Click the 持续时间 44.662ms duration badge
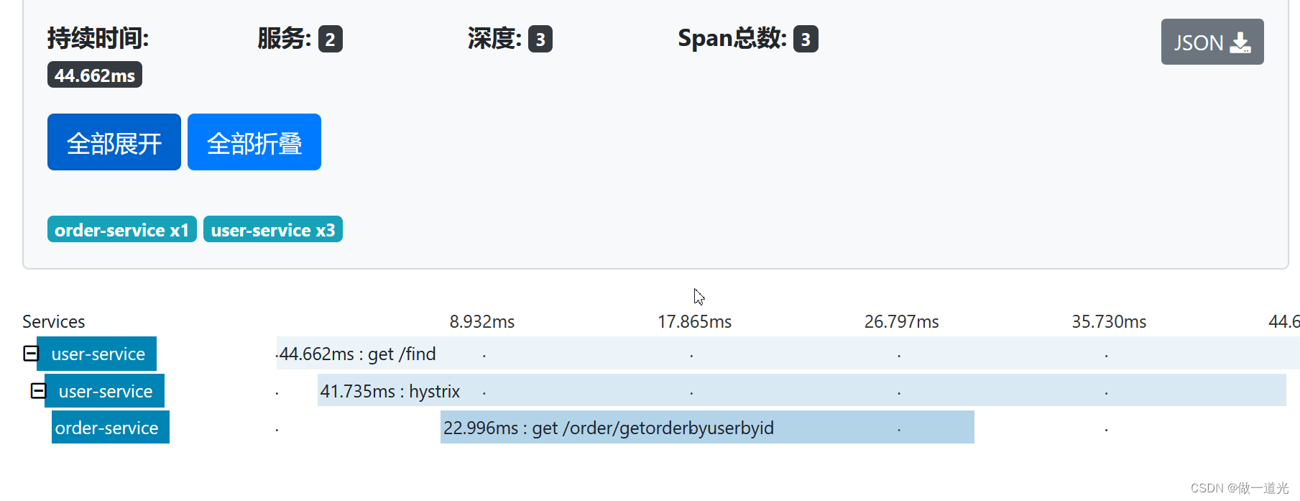Viewport: 1300px width, 501px height. tap(94, 74)
